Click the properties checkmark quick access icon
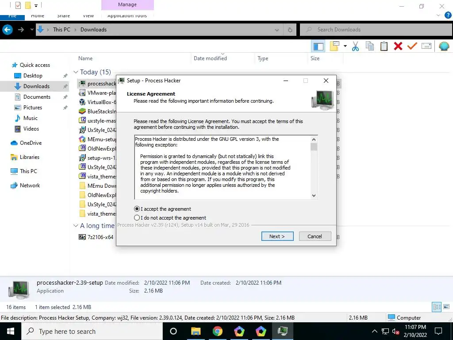This screenshot has height=340, width=453. [18, 5]
